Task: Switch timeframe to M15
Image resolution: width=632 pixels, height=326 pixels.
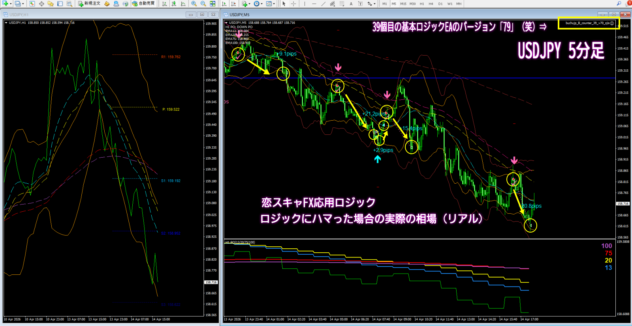Action: pos(403,4)
